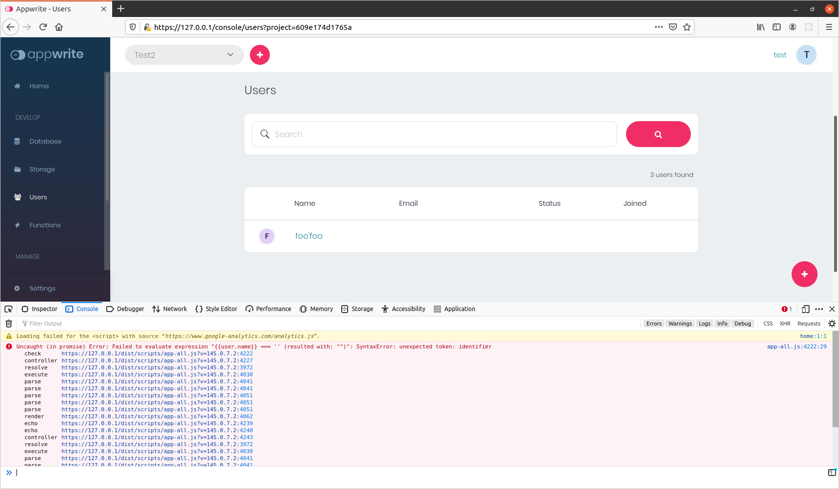Go to the browser home page icon
Screen dimensions: 839x489
59,27
